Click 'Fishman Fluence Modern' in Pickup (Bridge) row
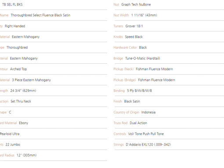 [156, 80]
